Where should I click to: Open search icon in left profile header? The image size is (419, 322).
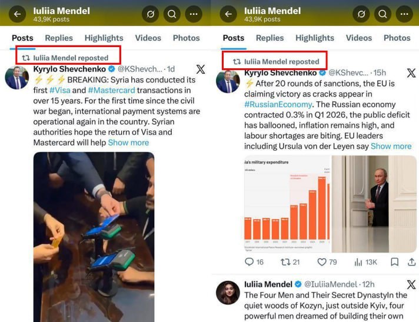coord(172,14)
